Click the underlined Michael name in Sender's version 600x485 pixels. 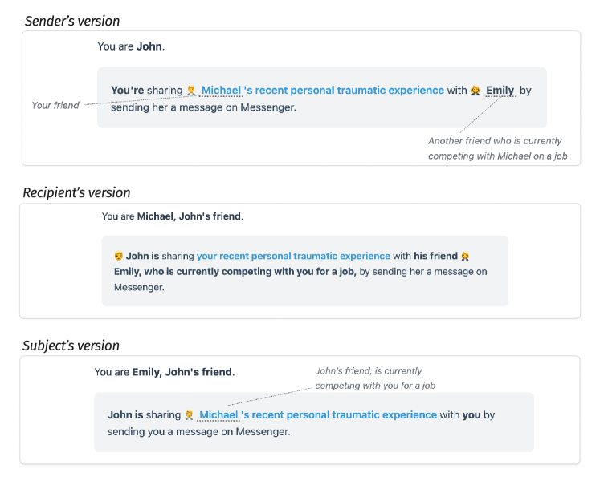(x=221, y=91)
